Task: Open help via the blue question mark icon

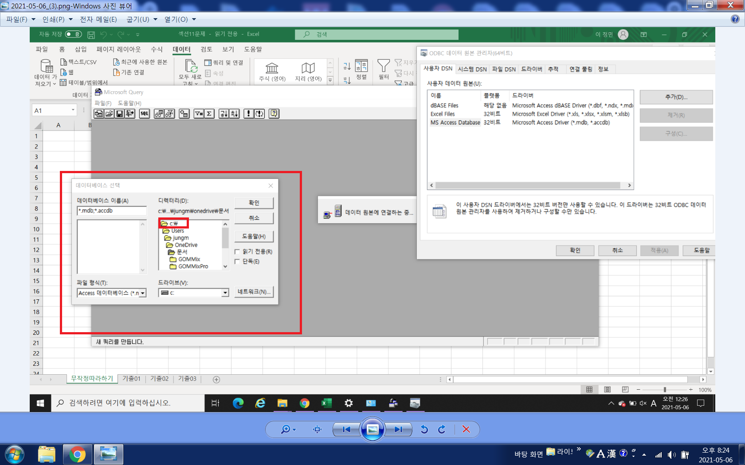Action: tap(735, 19)
